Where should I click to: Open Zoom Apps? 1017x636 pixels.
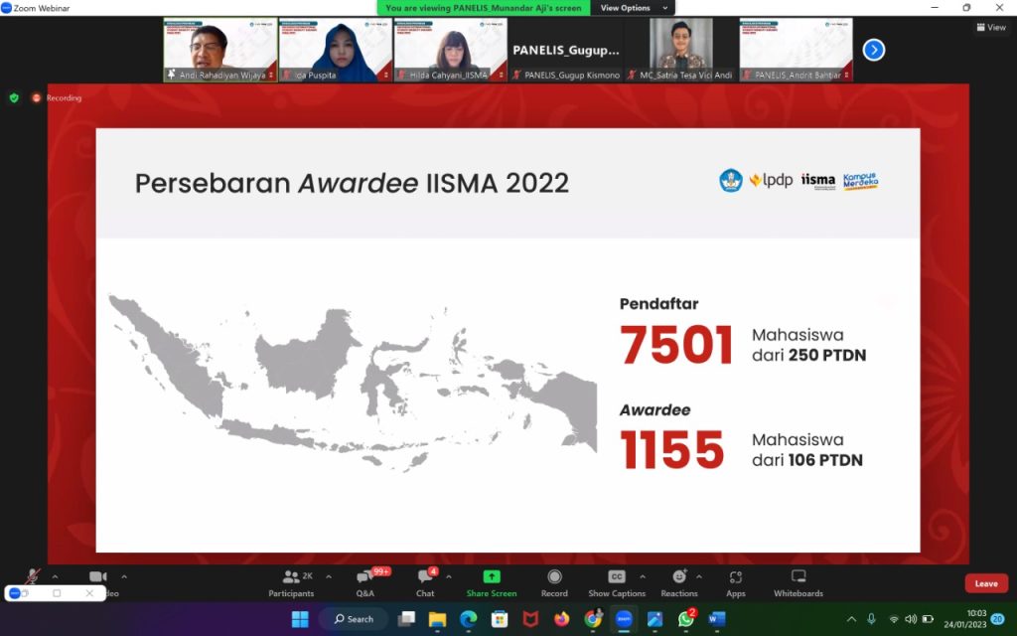pos(736,582)
